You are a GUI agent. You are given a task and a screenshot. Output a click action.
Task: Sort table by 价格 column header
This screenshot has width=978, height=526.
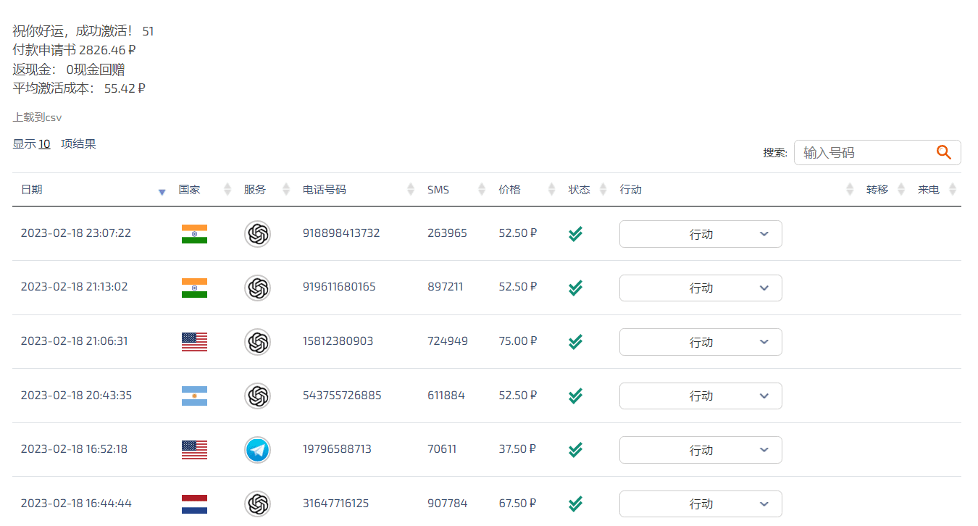tap(510, 190)
